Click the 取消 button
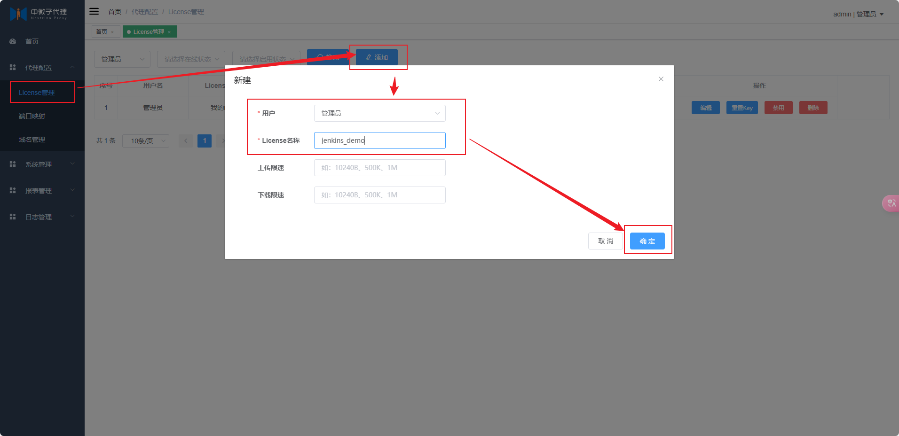 (606, 241)
